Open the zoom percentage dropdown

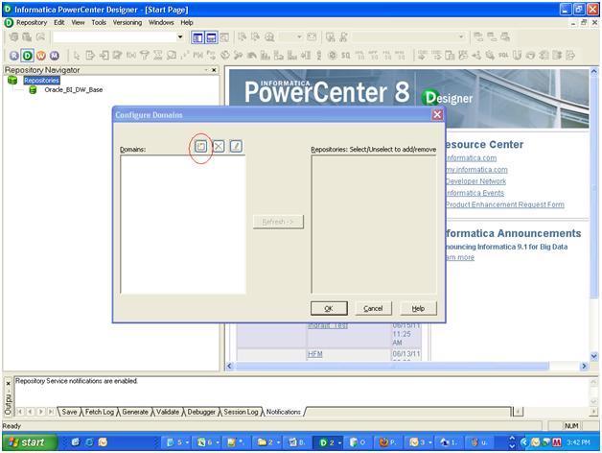[x=299, y=36]
